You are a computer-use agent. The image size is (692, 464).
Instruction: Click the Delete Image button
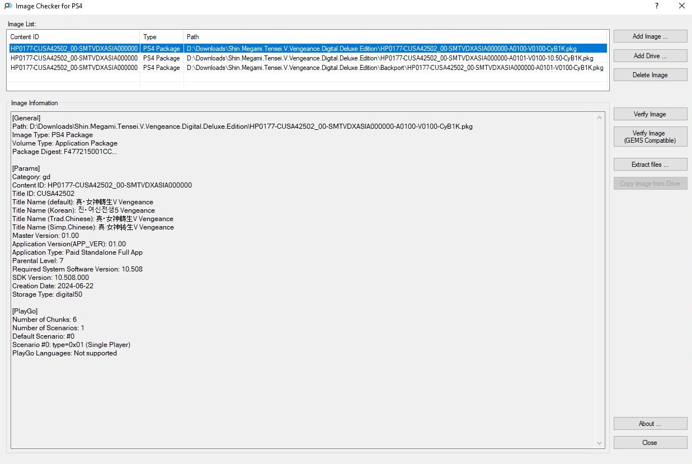650,75
